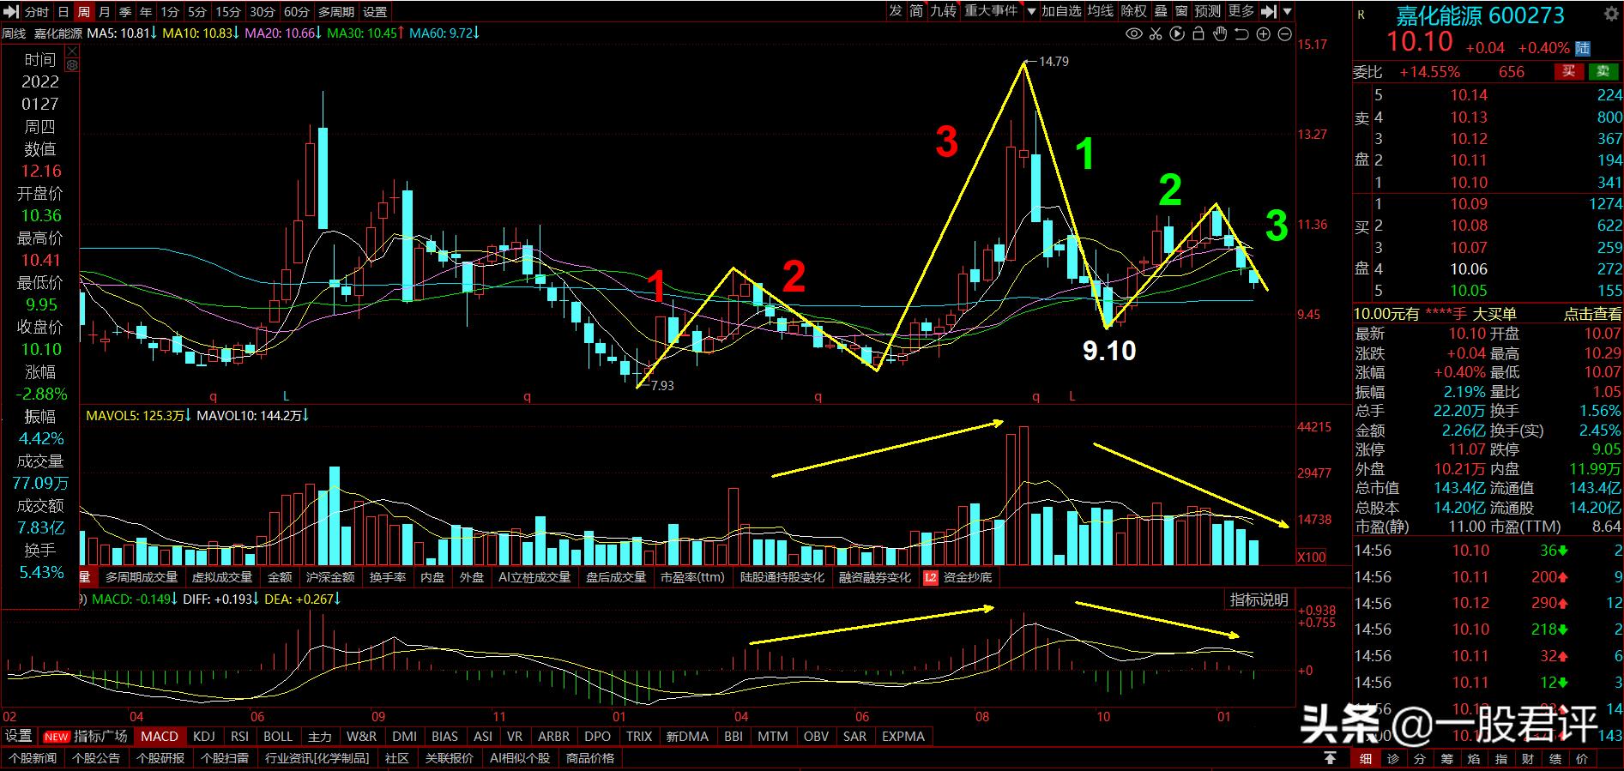Open the 财 finance tab icon
1624x771 pixels.
click(x=1528, y=759)
